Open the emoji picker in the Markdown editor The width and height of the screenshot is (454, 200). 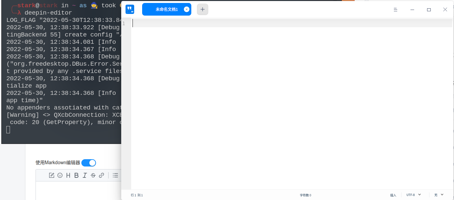click(x=60, y=175)
